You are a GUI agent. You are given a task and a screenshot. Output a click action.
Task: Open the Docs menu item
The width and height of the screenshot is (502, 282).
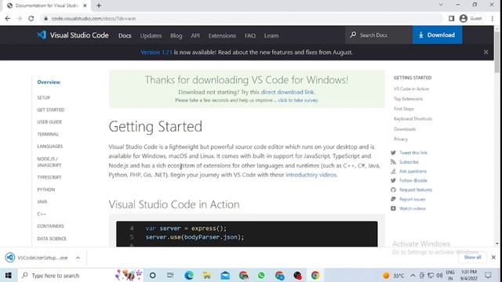point(125,35)
